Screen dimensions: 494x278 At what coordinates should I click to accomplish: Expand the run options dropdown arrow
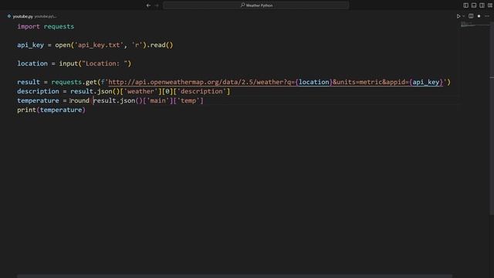coord(463,16)
